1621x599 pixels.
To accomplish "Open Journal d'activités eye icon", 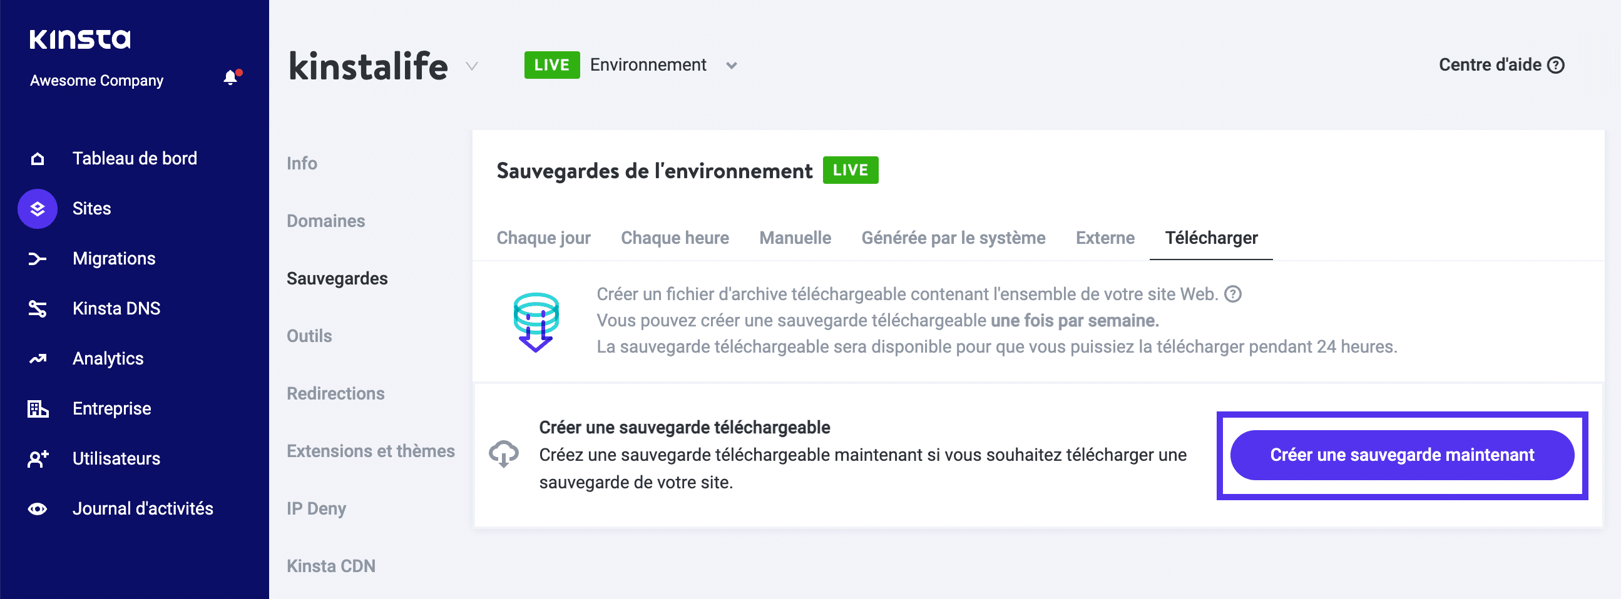I will tap(37, 508).
